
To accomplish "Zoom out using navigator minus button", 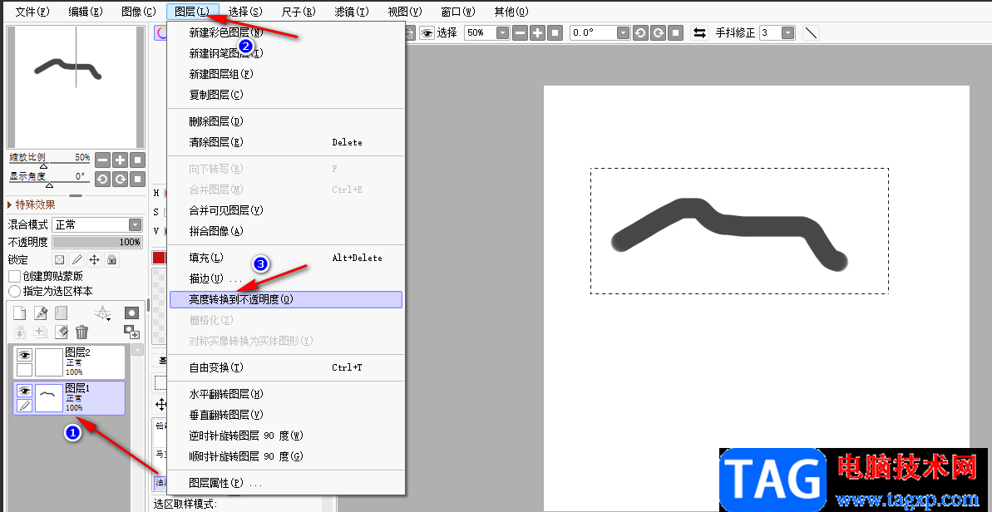I will click(102, 160).
